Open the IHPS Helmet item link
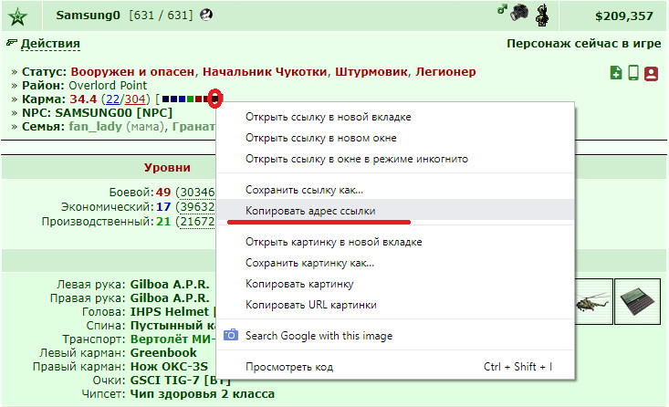This screenshot has height=407, width=669. (170, 311)
